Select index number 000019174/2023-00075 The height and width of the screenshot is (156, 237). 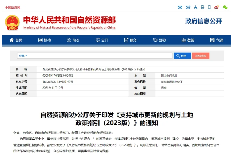pos(58,75)
